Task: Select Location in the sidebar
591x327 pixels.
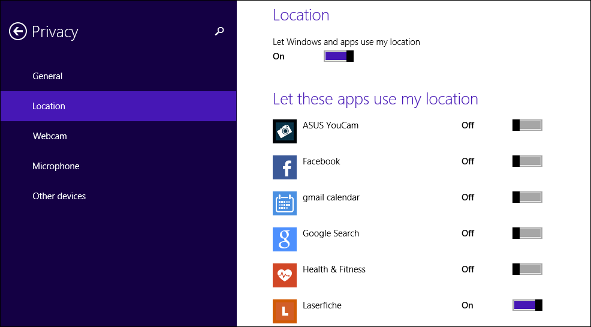Action: (118, 106)
